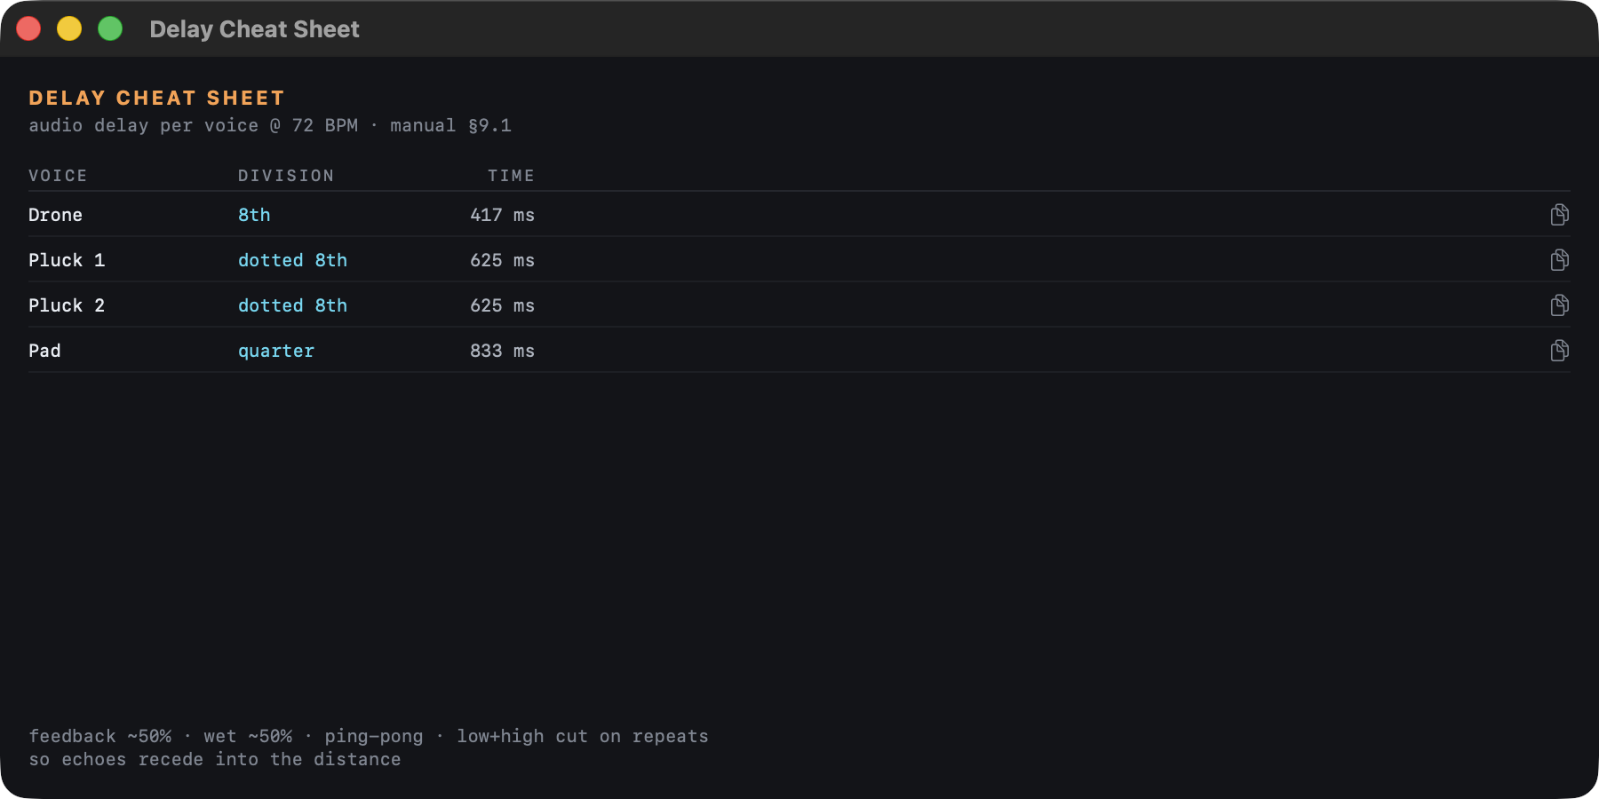Minimize window with the yellow button
This screenshot has width=1599, height=799.
coord(69,28)
